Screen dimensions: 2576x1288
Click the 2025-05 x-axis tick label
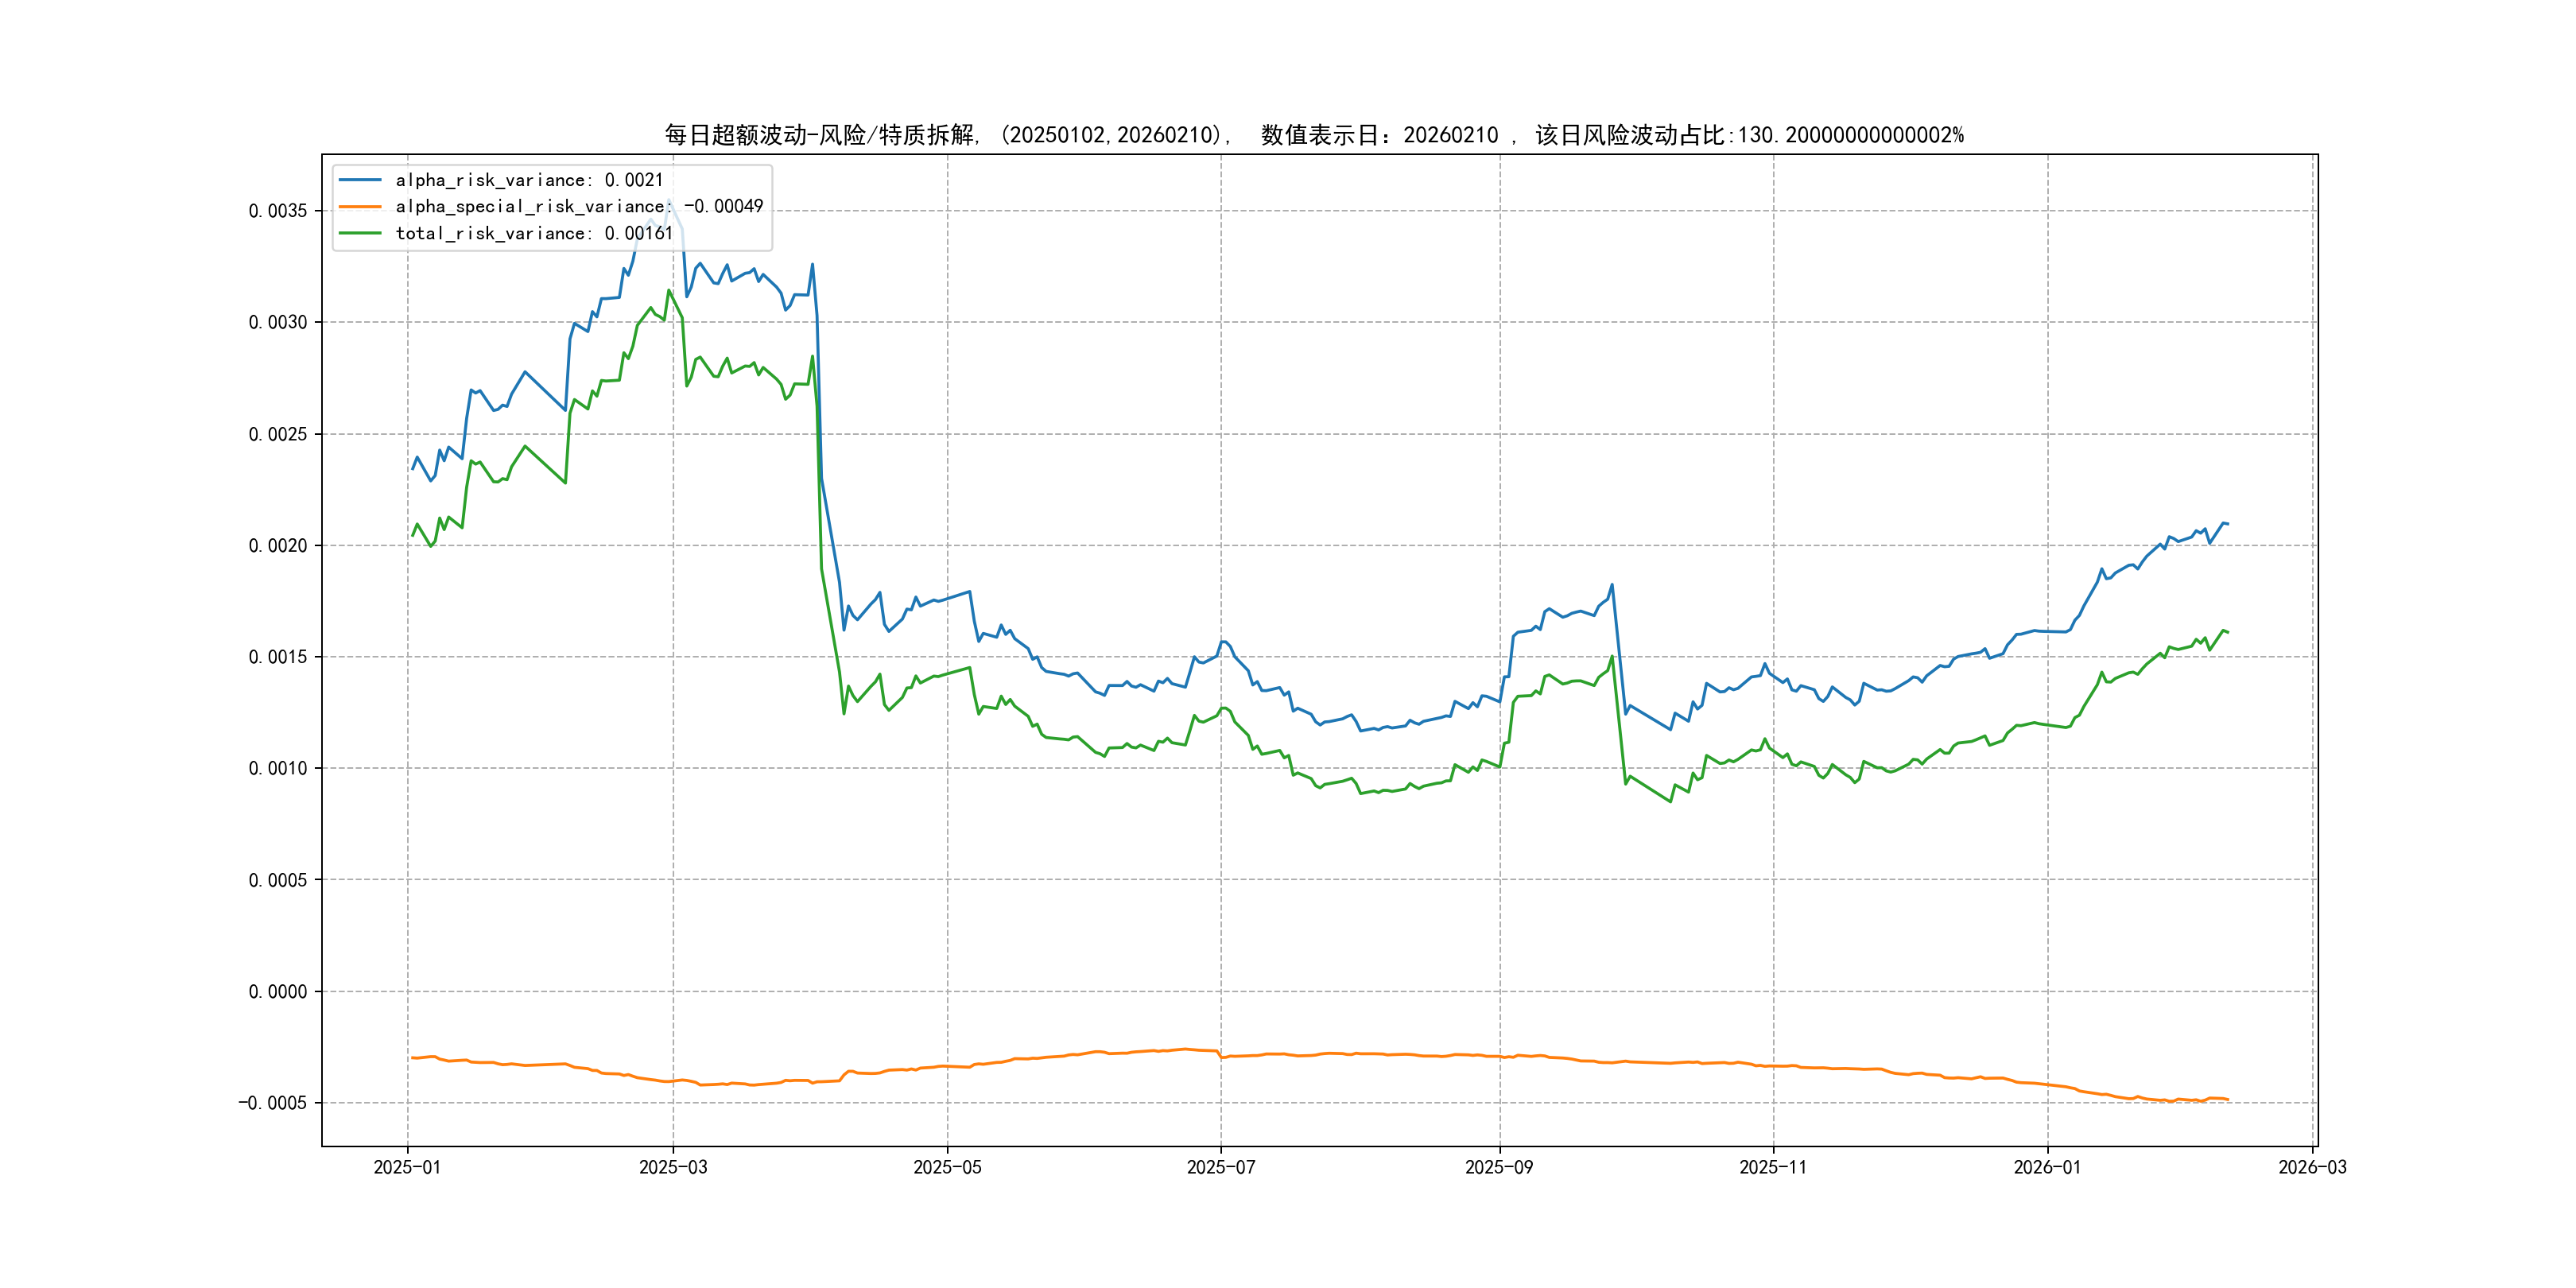[947, 1167]
